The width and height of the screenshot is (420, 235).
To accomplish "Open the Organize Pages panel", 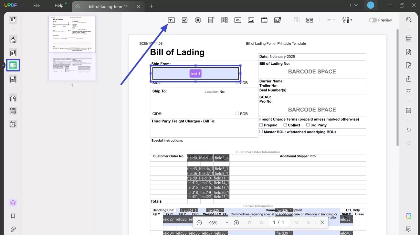I will 13,98.
